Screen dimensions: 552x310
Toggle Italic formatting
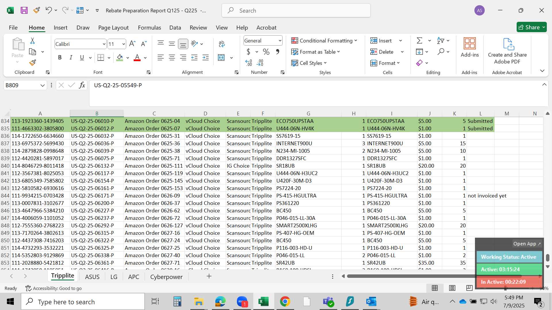(71, 57)
